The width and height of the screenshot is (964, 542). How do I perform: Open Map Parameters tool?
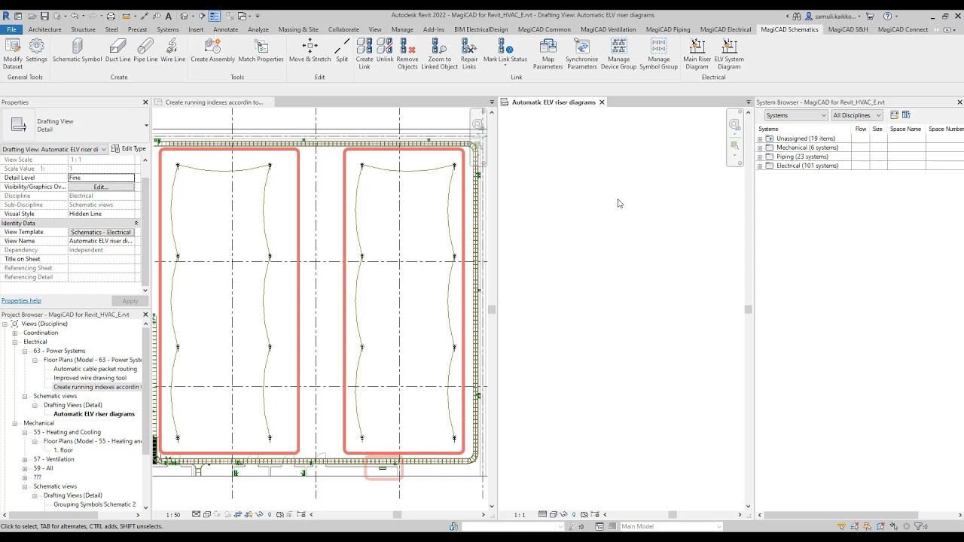click(x=548, y=54)
